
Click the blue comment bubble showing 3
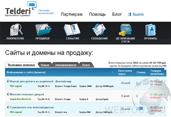(x=141, y=109)
